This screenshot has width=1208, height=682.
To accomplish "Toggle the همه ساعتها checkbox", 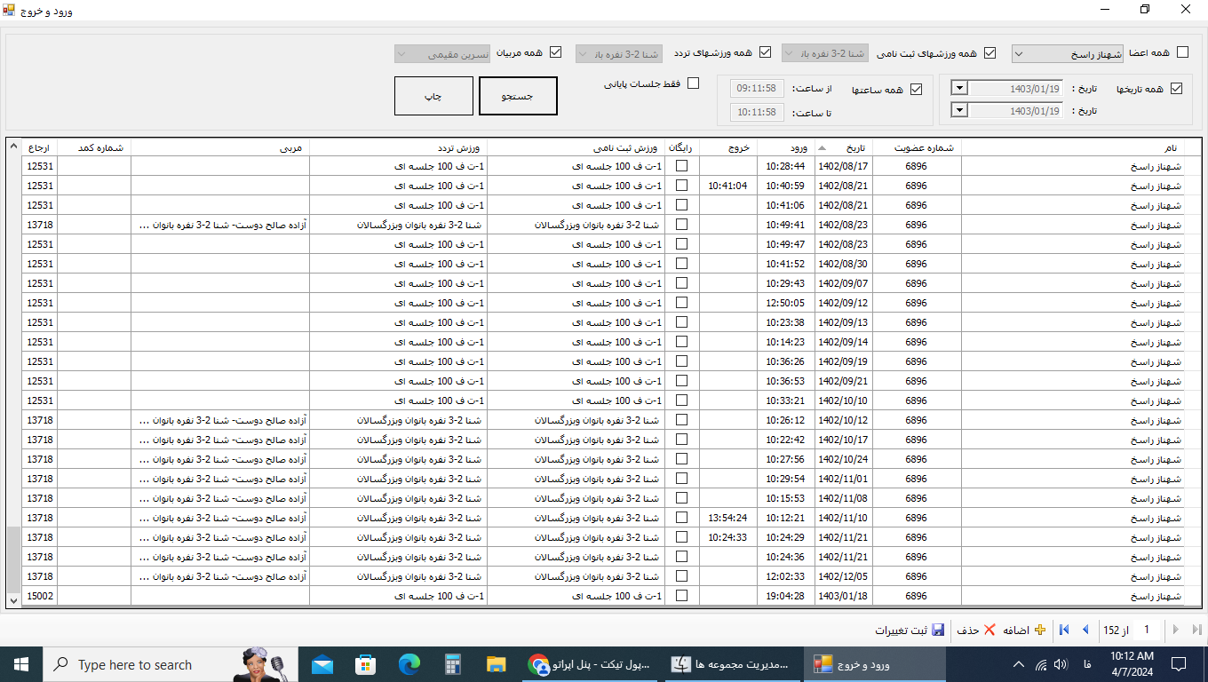I will (x=917, y=90).
